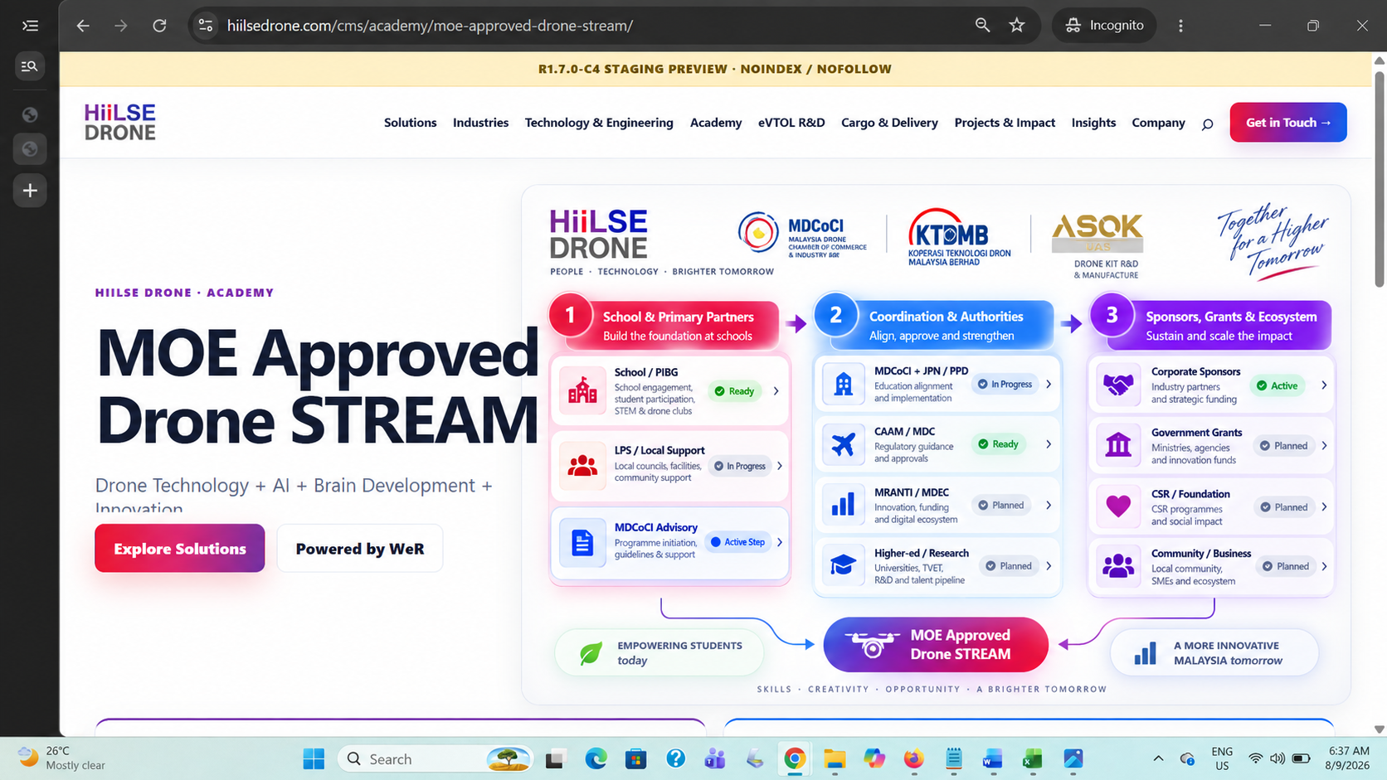This screenshot has height=780, width=1387.
Task: Open the Technology & Engineering nav menu
Action: pyautogui.click(x=599, y=123)
